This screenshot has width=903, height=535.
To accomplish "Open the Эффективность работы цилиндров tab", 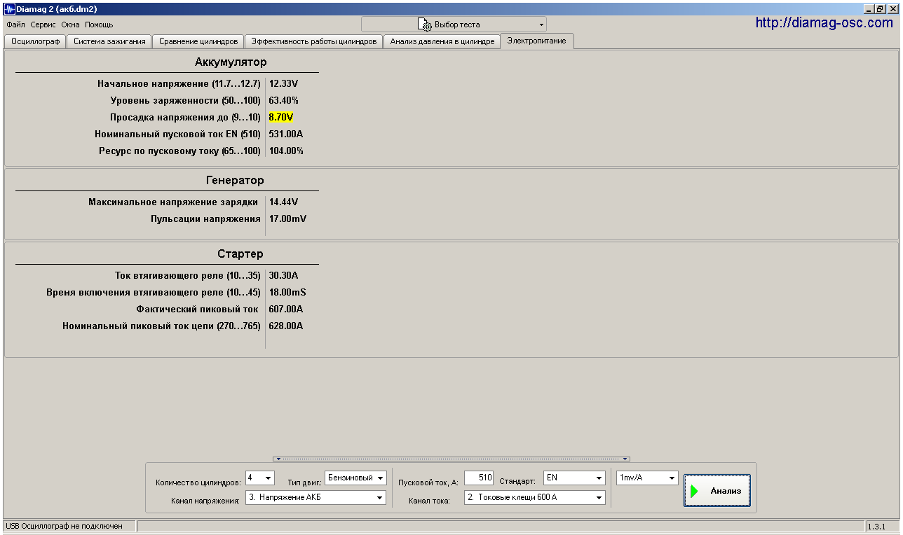I will (314, 41).
